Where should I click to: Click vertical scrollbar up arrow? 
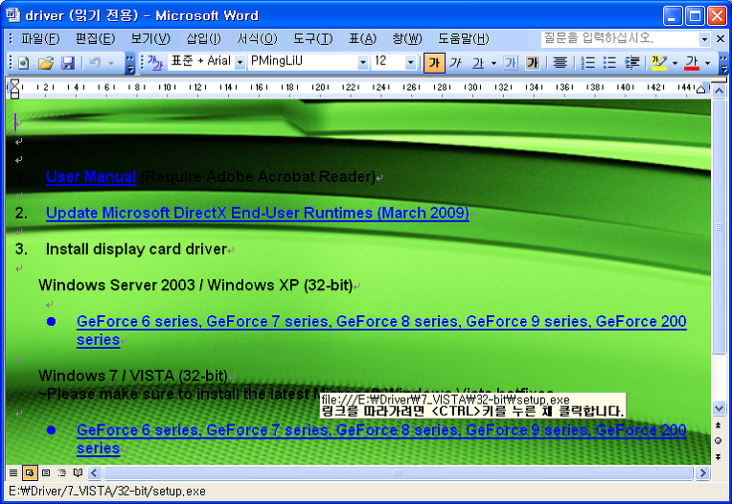tap(719, 91)
